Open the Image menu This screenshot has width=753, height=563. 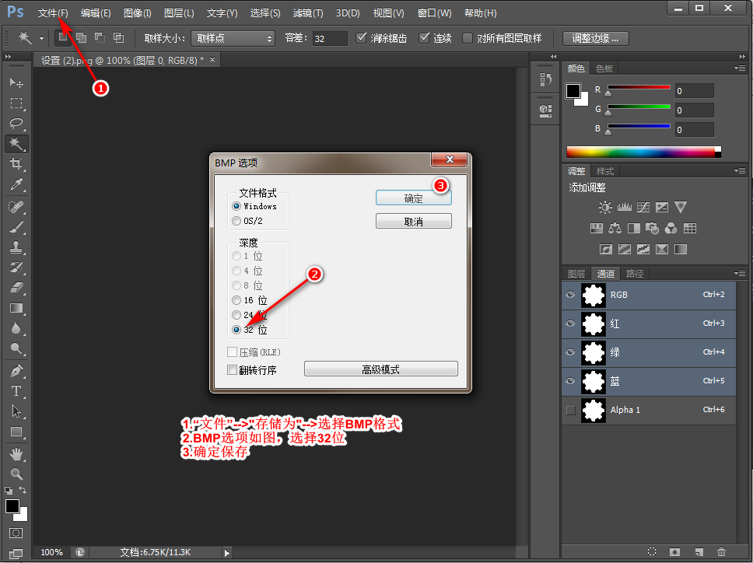tap(138, 13)
